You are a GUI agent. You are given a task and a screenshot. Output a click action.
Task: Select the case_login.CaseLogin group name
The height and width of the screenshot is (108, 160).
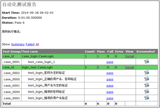(38, 56)
